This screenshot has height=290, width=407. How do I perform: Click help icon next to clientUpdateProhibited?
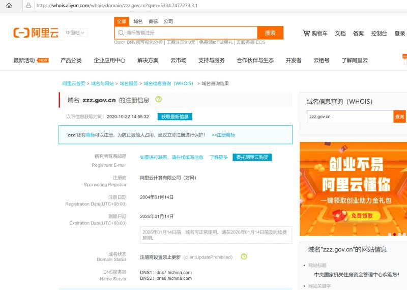point(244,256)
